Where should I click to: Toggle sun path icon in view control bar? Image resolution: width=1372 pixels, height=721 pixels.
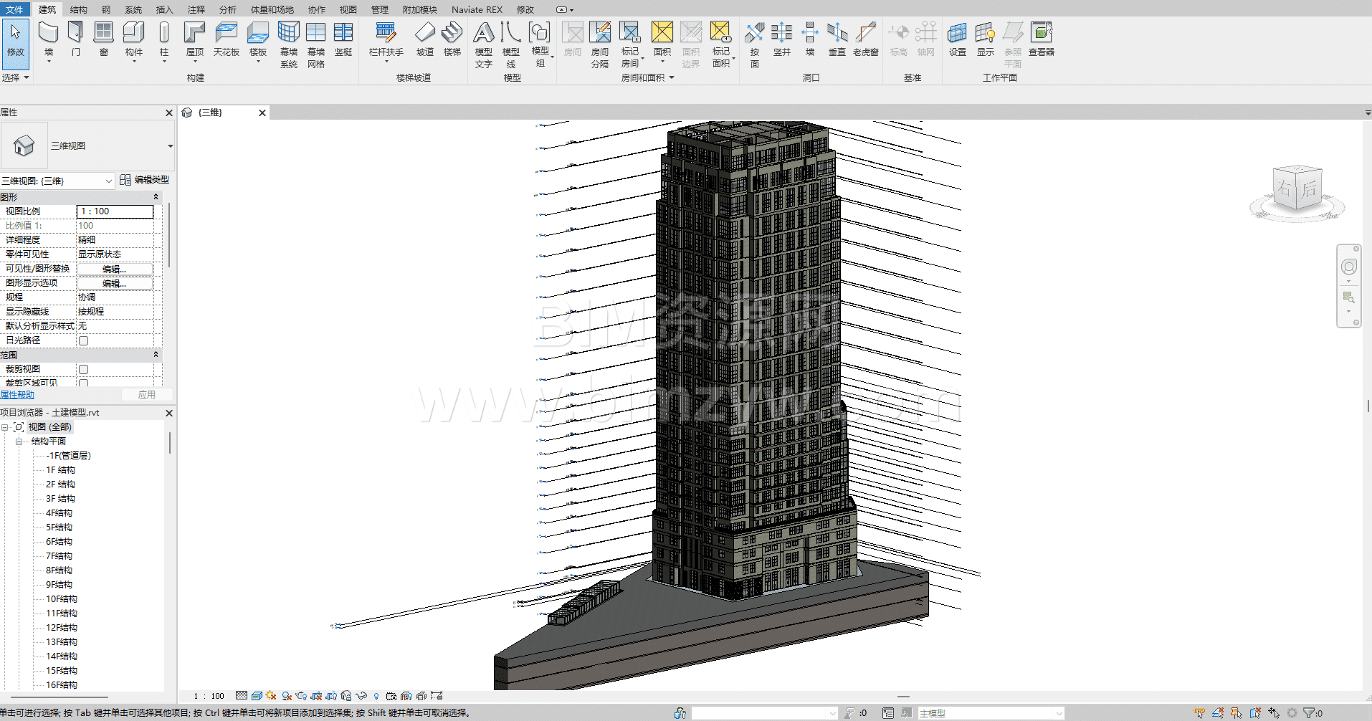(x=271, y=696)
